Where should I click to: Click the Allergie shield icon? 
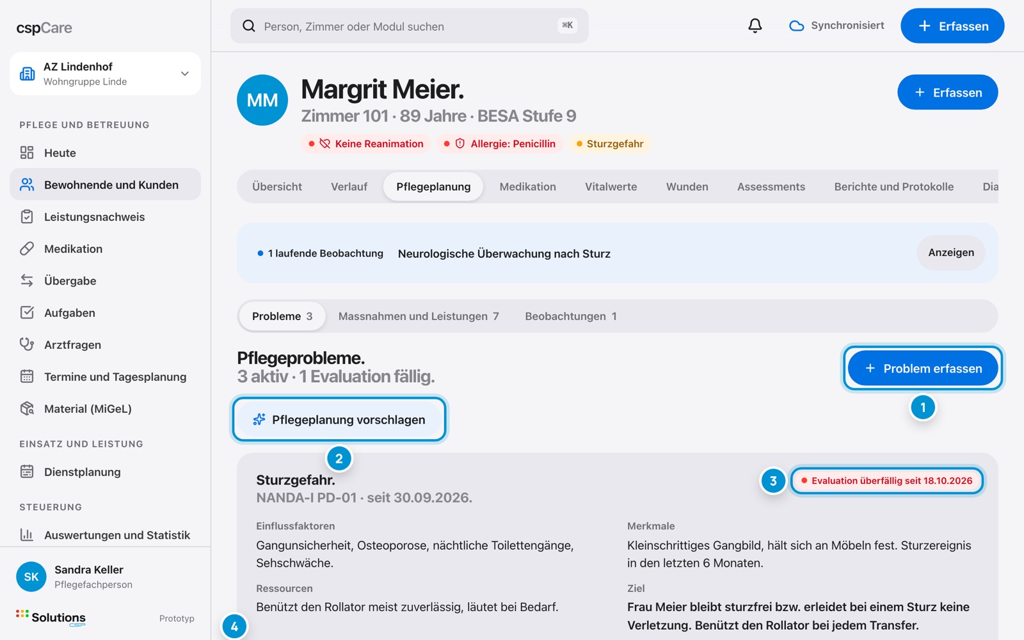coord(460,143)
